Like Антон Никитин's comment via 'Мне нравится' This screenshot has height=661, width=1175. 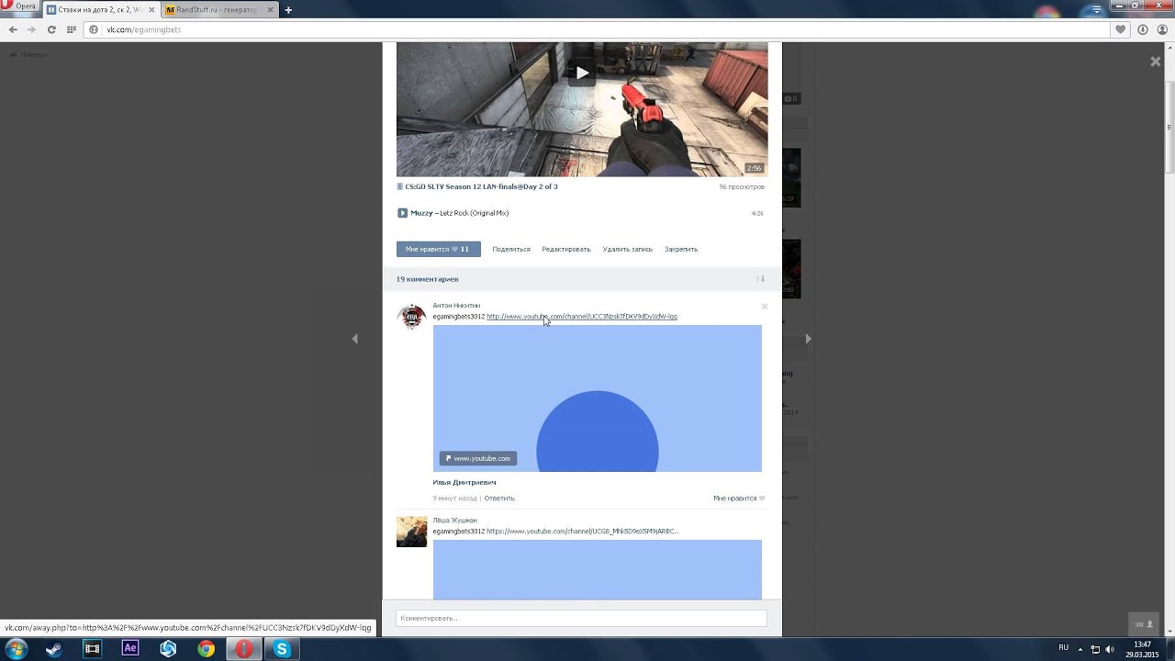739,499
